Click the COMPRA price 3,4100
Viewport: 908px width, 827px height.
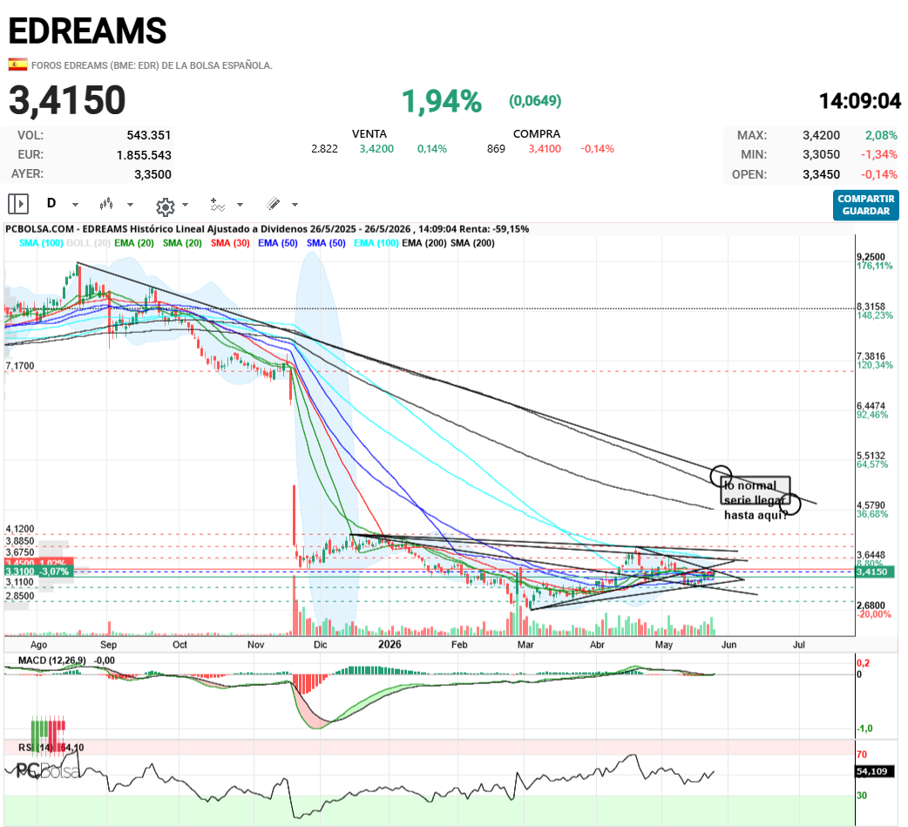[x=545, y=149]
